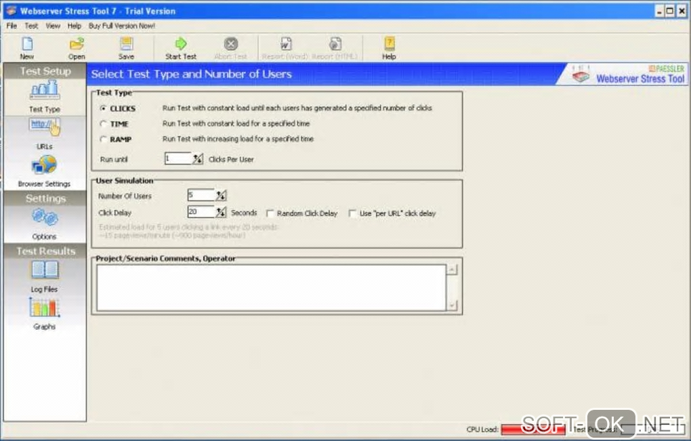Open Buy Full Version Now! menu

pyautogui.click(x=122, y=26)
